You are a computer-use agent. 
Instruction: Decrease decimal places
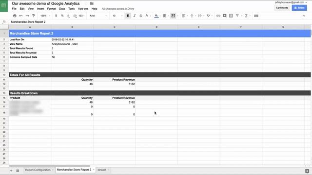pos(68,16)
